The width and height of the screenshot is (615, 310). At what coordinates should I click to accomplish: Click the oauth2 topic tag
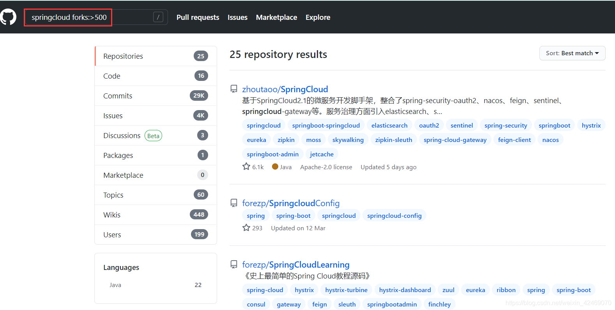[429, 125]
